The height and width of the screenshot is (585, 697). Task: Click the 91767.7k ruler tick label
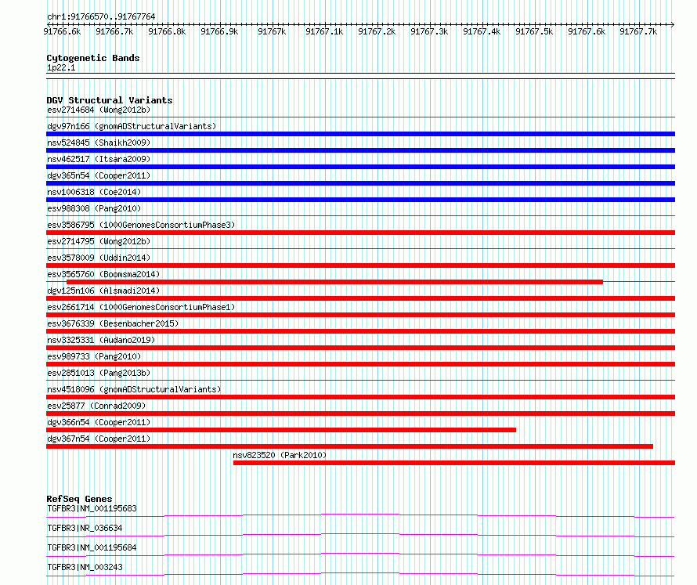pos(638,31)
